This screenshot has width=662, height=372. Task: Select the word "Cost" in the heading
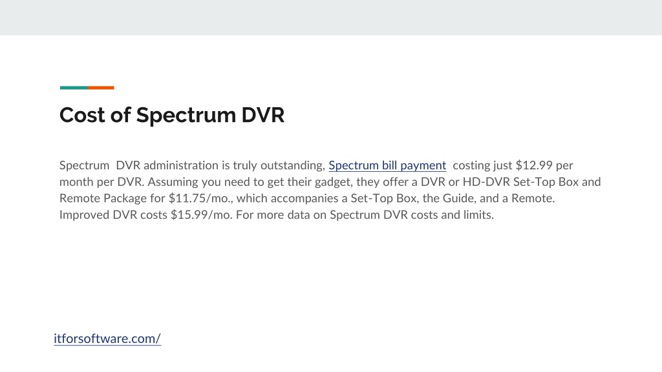[x=82, y=115]
